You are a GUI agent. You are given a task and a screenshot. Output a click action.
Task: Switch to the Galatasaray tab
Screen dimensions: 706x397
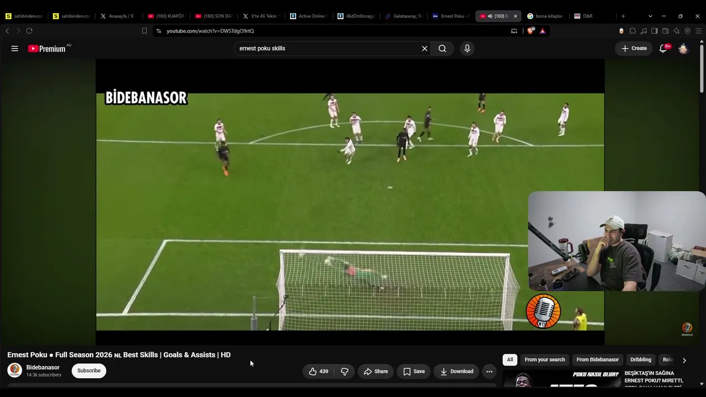click(x=403, y=16)
